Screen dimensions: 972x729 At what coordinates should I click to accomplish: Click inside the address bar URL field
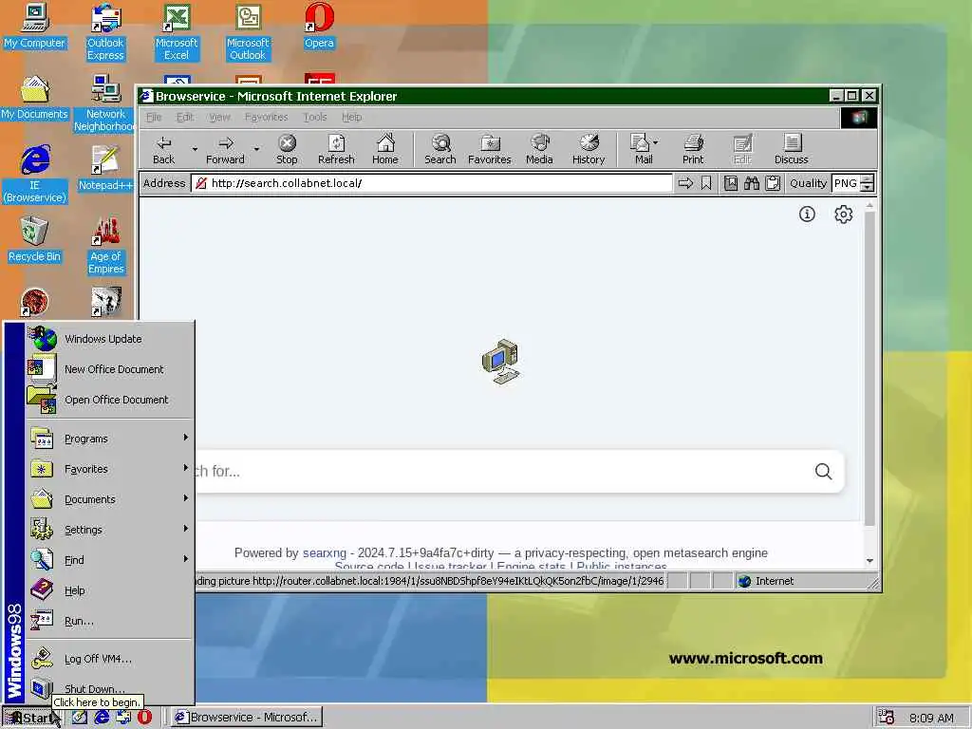[432, 183]
